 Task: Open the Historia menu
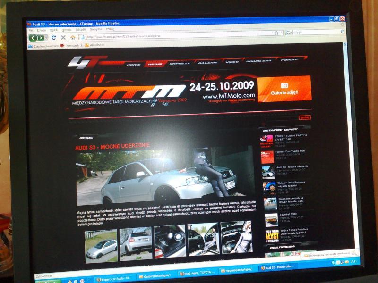[x=67, y=30]
